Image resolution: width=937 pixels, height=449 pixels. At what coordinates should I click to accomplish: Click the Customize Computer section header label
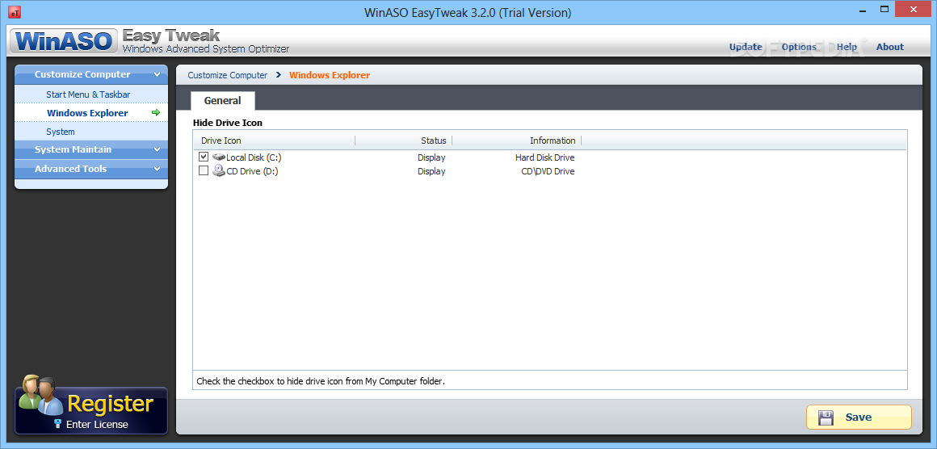click(x=82, y=74)
